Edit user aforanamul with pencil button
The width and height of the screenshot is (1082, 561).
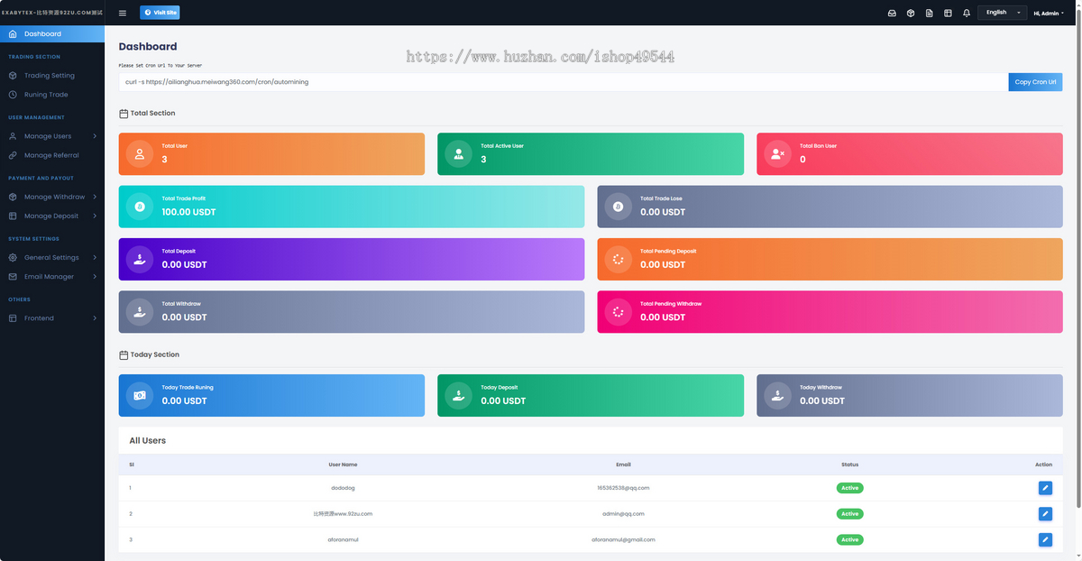(1045, 539)
